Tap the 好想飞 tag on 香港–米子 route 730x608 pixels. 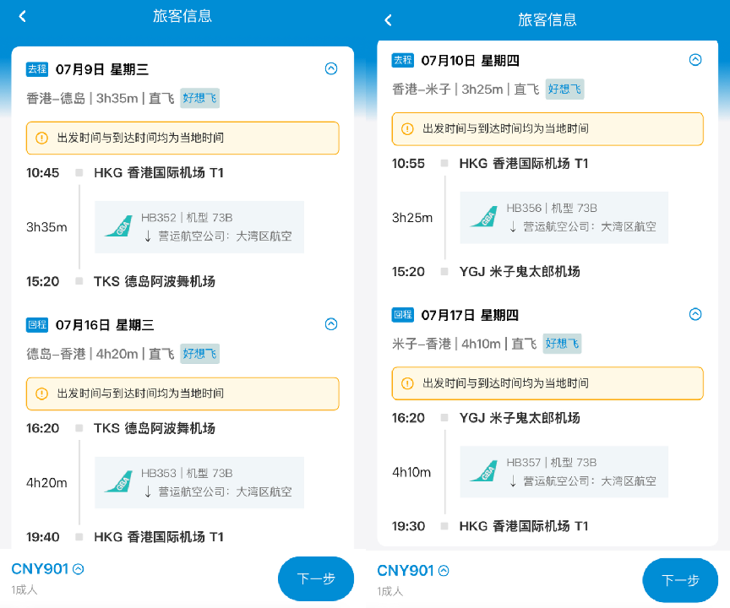[x=564, y=90]
